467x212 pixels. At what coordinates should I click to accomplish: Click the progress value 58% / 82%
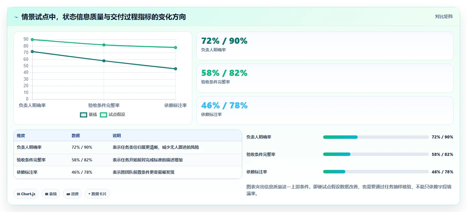pyautogui.click(x=442, y=155)
